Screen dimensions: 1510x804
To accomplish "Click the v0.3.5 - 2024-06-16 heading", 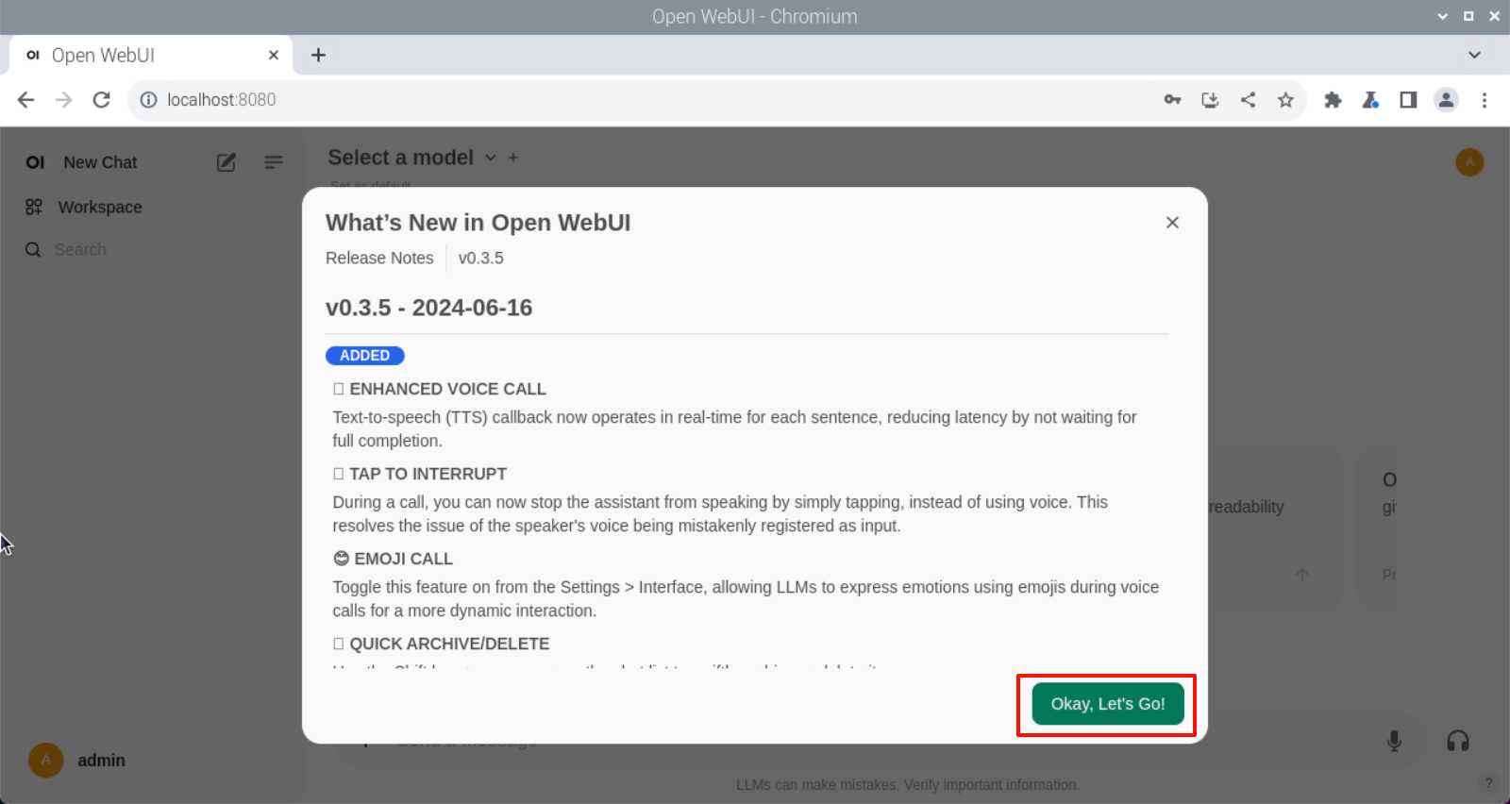I will tap(428, 308).
